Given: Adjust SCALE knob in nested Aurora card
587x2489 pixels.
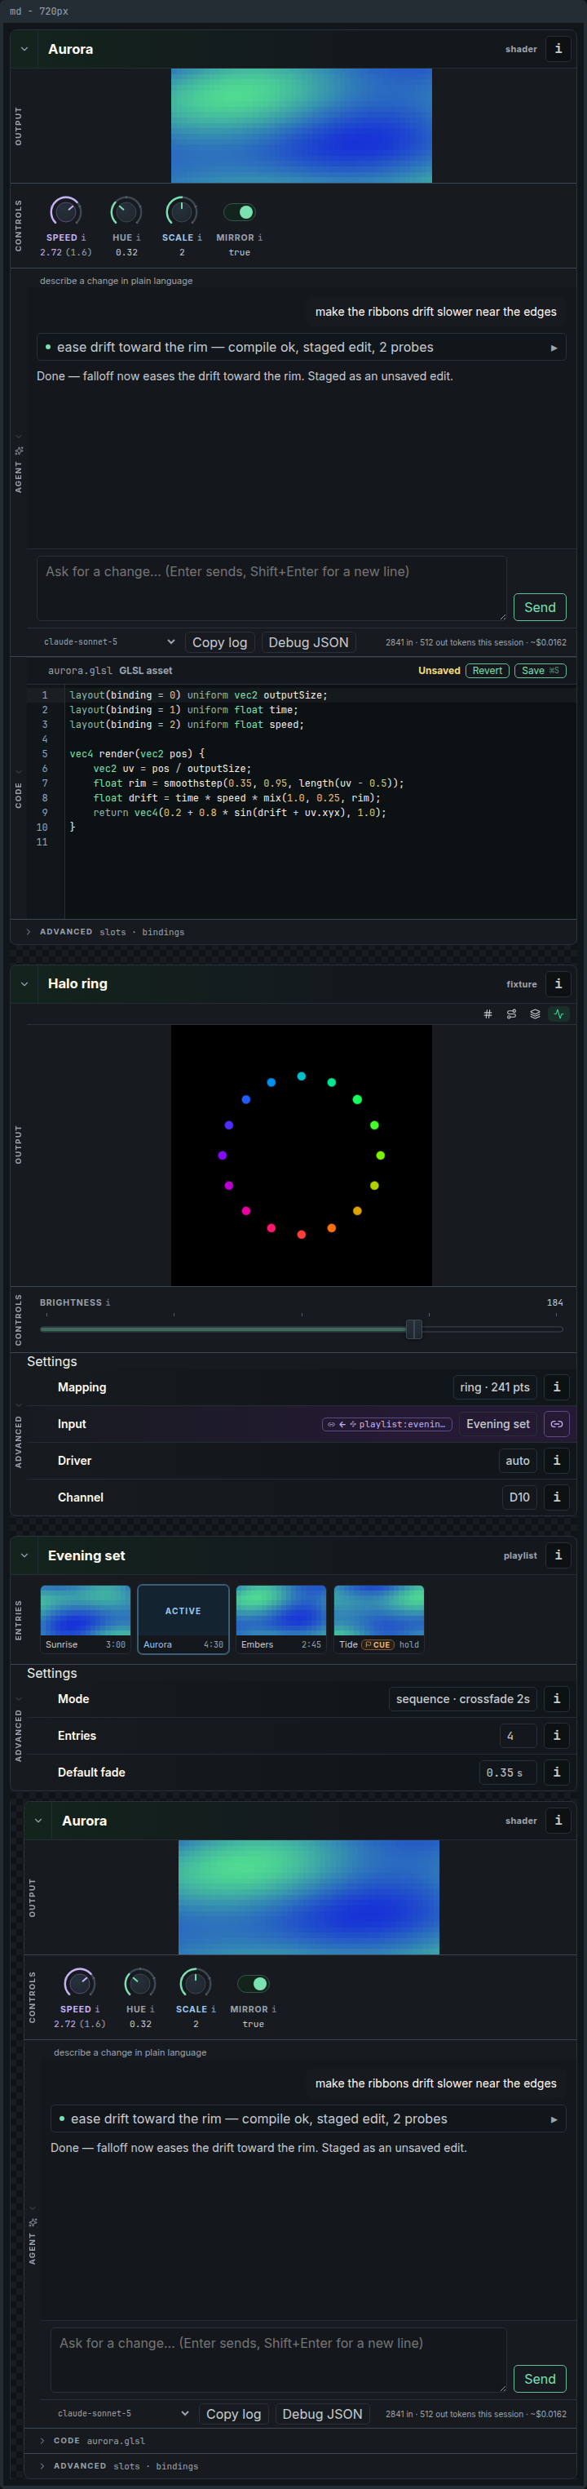Looking at the screenshot, I should 195,1983.
